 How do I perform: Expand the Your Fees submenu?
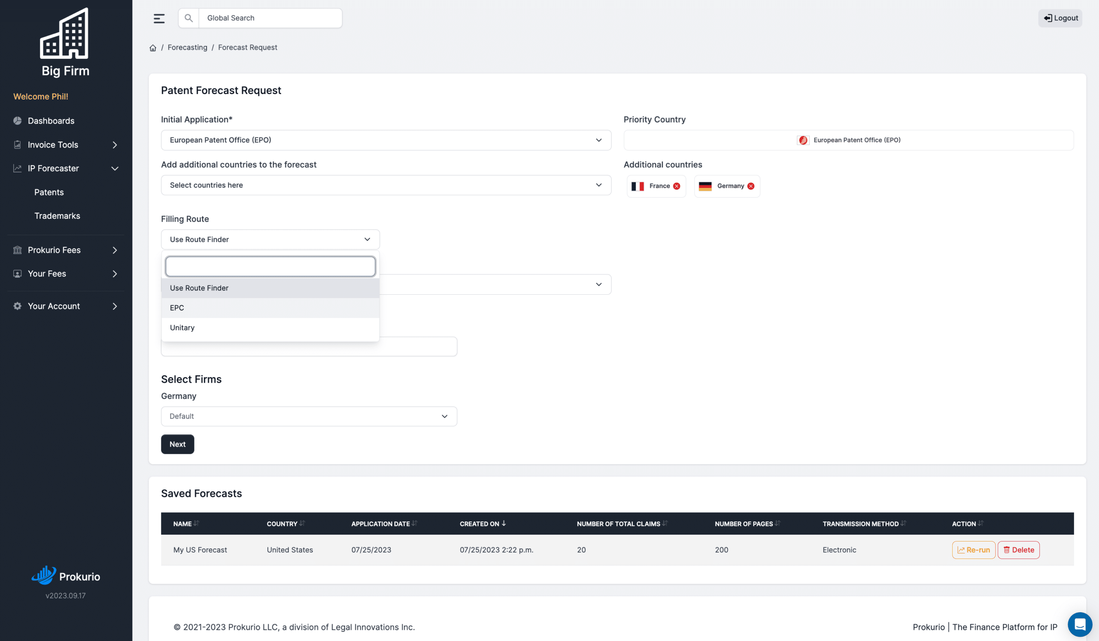point(115,274)
